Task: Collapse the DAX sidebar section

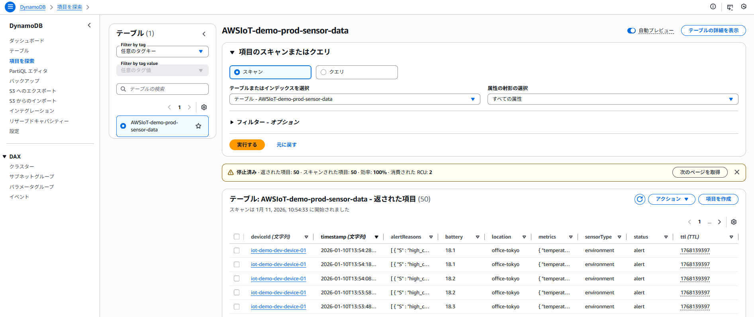Action: pyautogui.click(x=4, y=157)
